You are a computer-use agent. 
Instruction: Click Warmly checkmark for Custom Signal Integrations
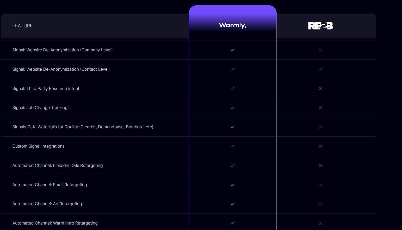coord(233,146)
